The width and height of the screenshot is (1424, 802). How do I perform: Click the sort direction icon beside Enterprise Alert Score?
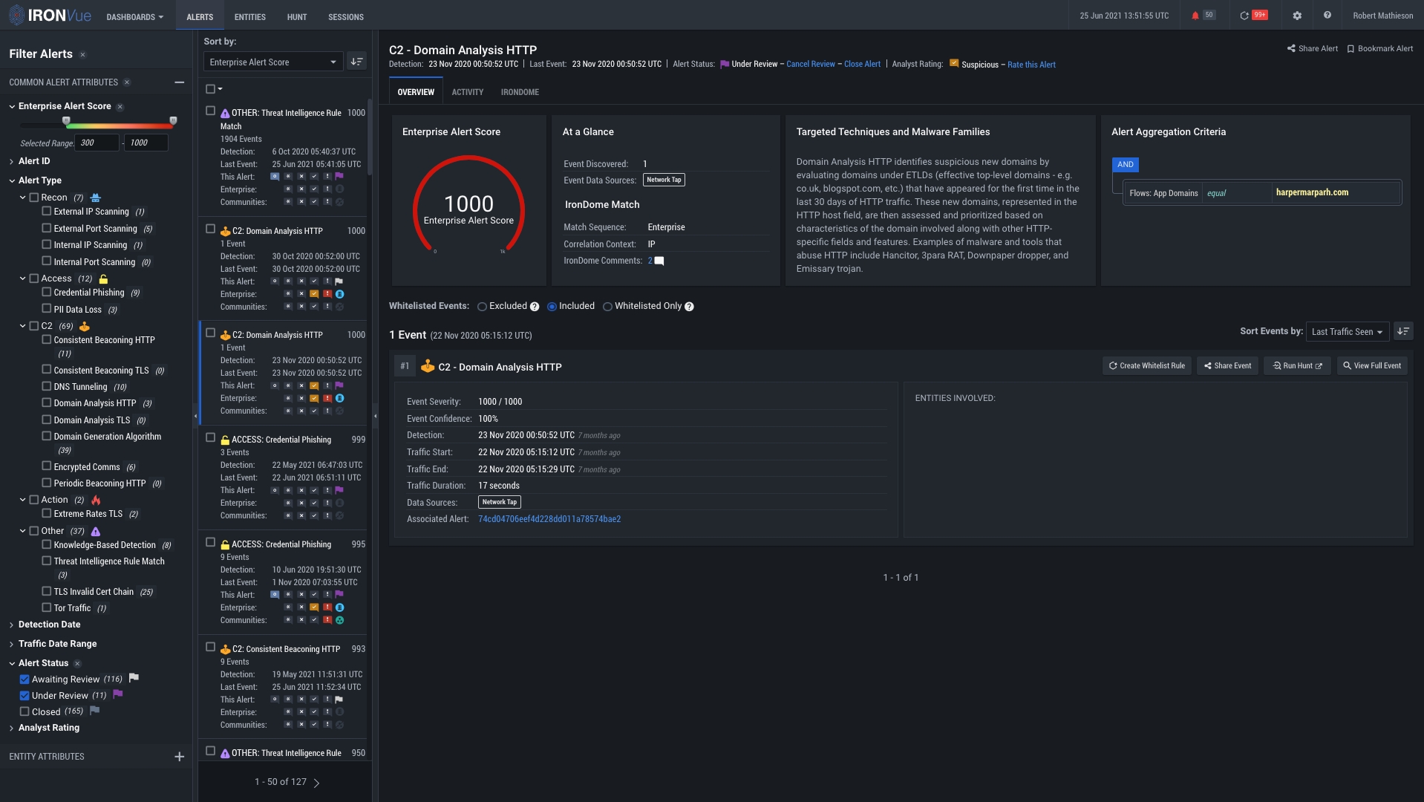357,61
